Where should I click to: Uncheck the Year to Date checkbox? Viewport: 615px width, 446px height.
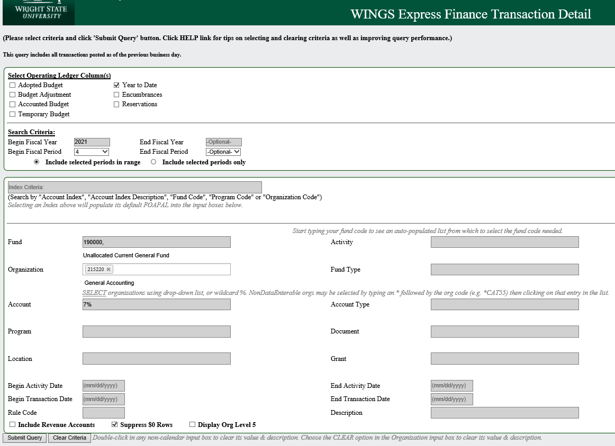click(116, 85)
